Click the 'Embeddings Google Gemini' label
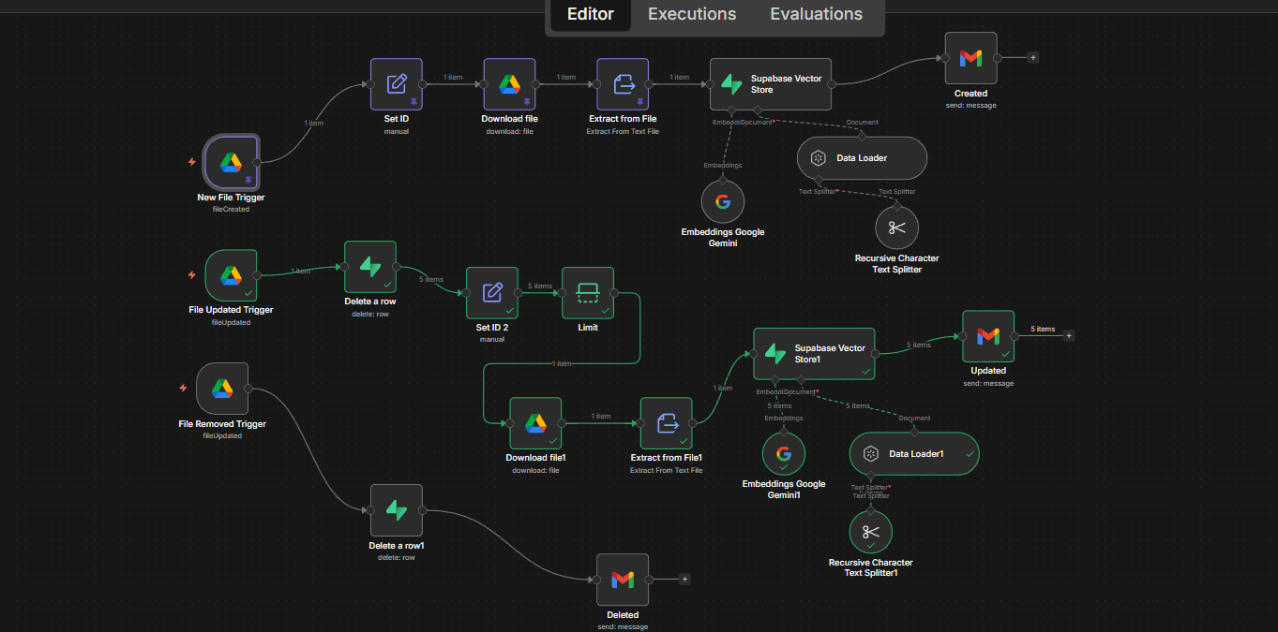Screen dimensions: 1278x632 tap(723, 237)
